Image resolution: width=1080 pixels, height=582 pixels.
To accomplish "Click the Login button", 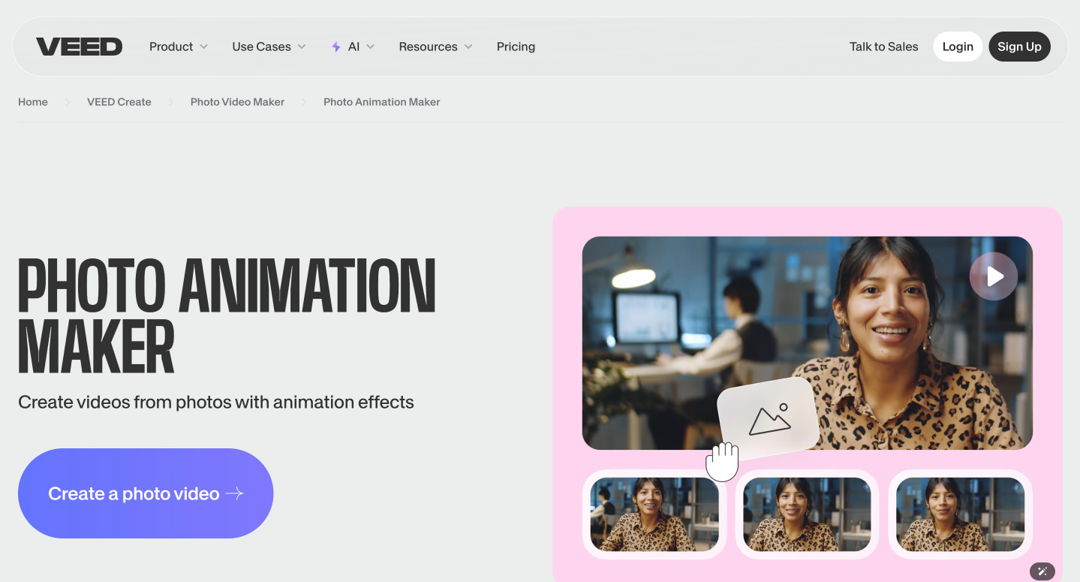I will [x=958, y=47].
